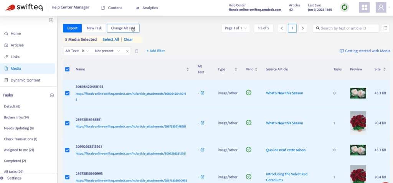Open the profile dropdown arrow
393x183 pixels.
[x=390, y=8]
